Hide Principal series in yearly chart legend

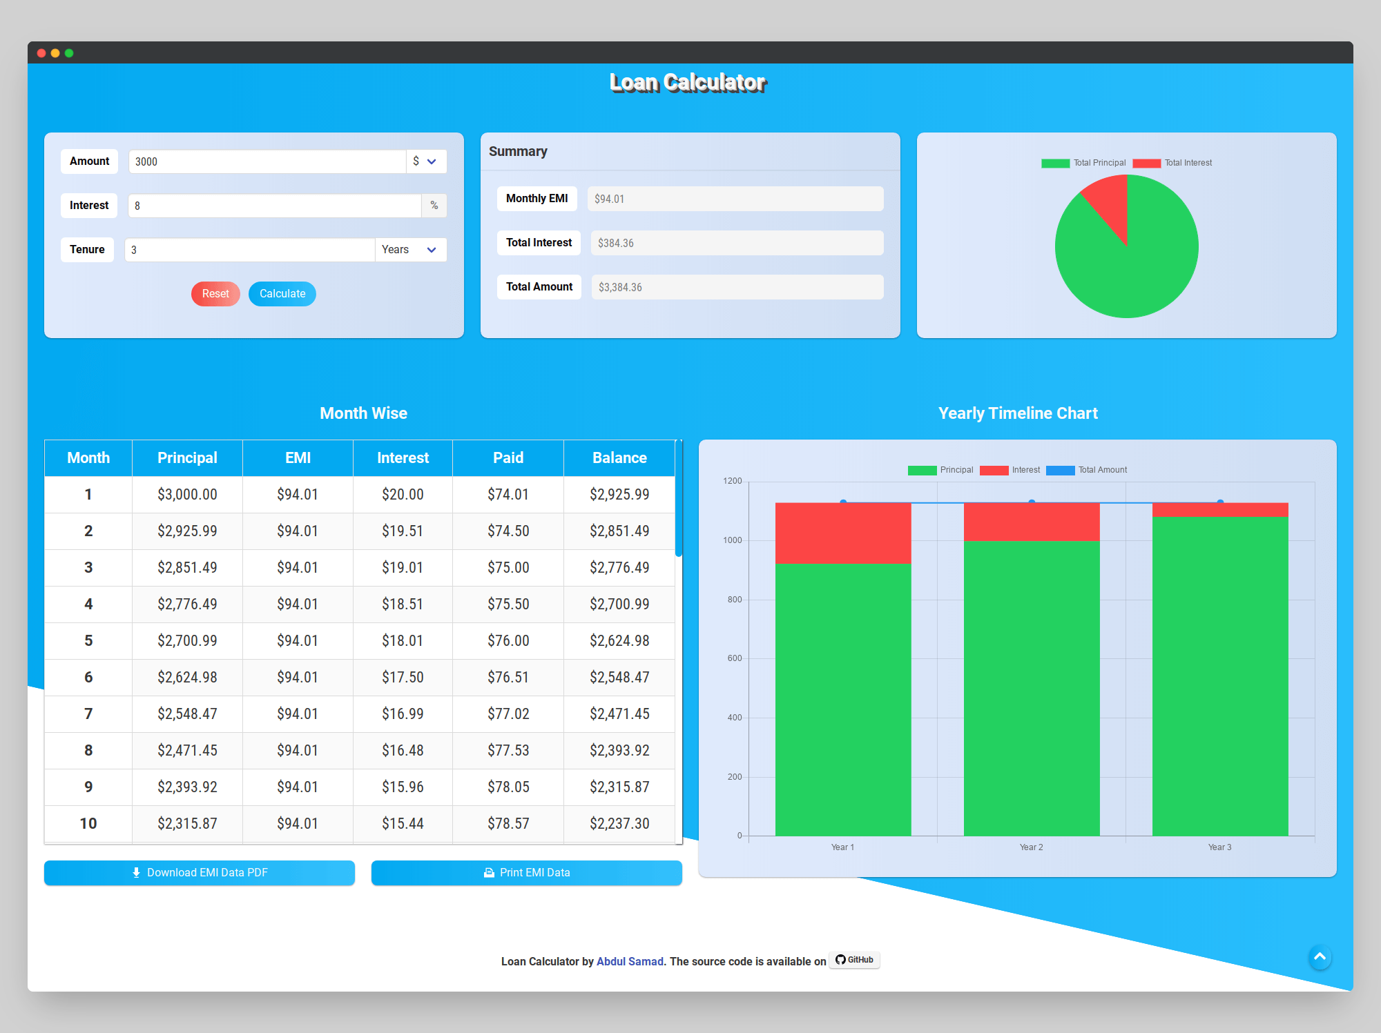coord(940,470)
